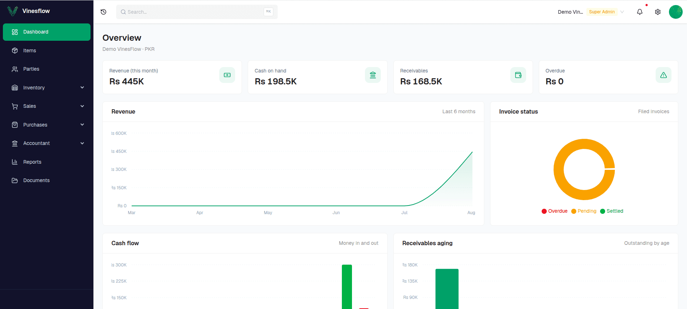Viewport: 687px width, 309px height.
Task: Select the Accountant menu label
Action: point(36,143)
